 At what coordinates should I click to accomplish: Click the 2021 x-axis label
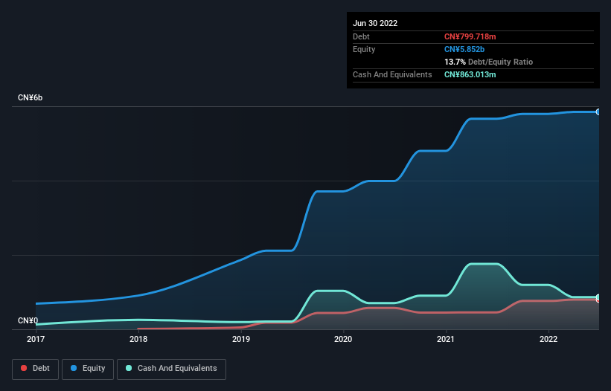click(x=446, y=339)
